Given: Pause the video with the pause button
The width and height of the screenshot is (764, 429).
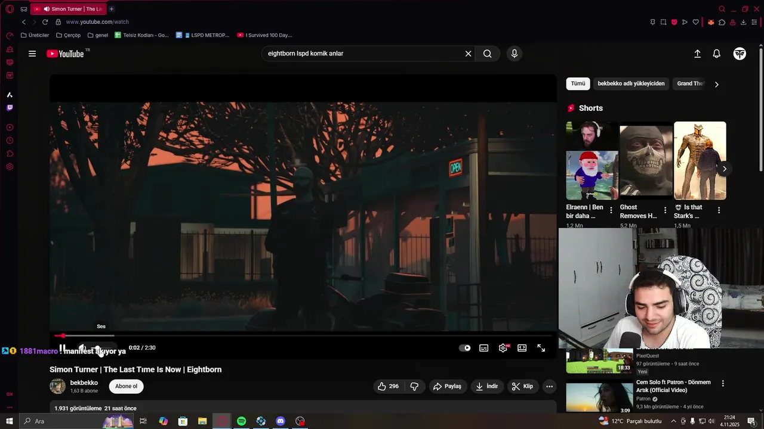Looking at the screenshot, I should tap(62, 348).
